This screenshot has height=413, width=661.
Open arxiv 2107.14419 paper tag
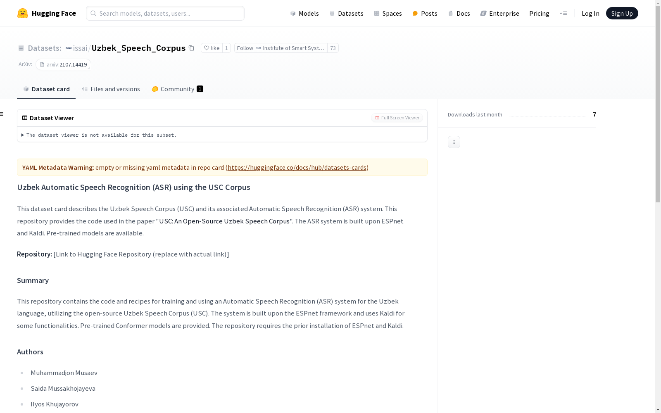[x=63, y=64]
